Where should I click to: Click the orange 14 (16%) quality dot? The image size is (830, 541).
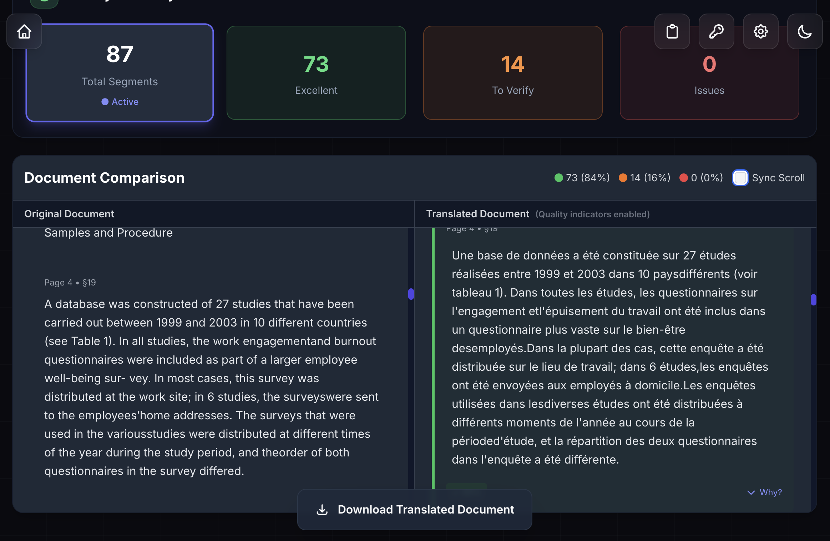pos(624,177)
